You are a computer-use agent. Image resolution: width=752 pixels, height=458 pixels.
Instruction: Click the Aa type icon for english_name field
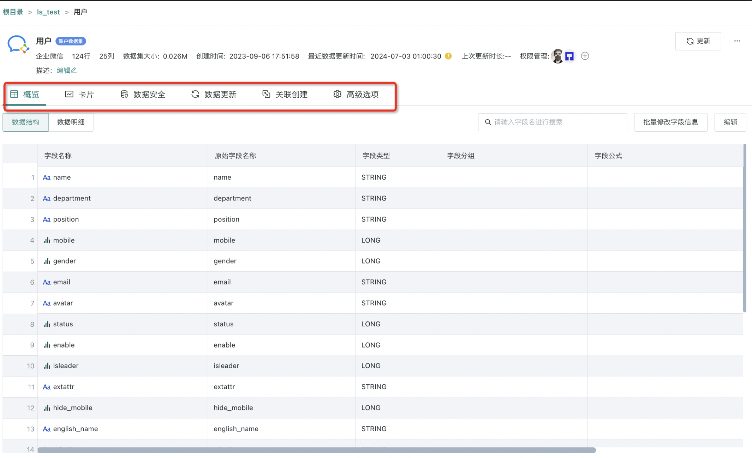[47, 429]
